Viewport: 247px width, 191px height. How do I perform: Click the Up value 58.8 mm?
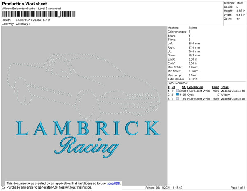tap(194, 51)
